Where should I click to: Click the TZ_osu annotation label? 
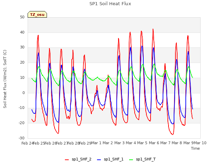click(x=37, y=15)
